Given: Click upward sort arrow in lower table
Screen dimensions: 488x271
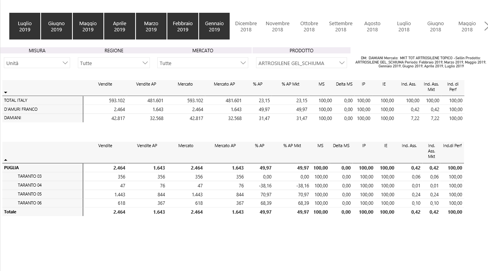Looking at the screenshot, I should click(5, 160).
